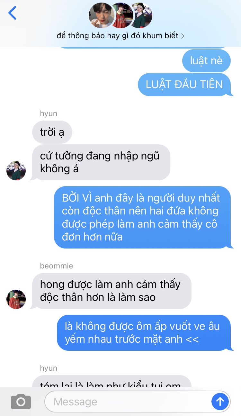Open group name 'để thông báo hay gì đó'
The height and width of the screenshot is (416, 241).
click(117, 36)
